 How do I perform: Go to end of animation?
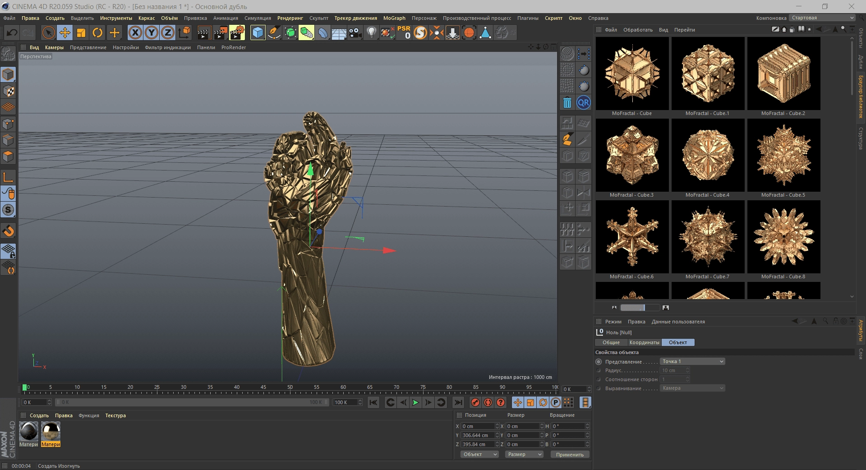tap(458, 402)
